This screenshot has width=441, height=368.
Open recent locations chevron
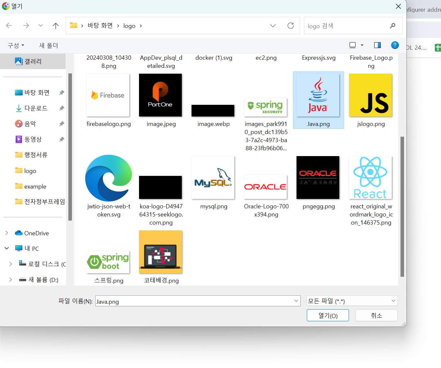pos(41,26)
